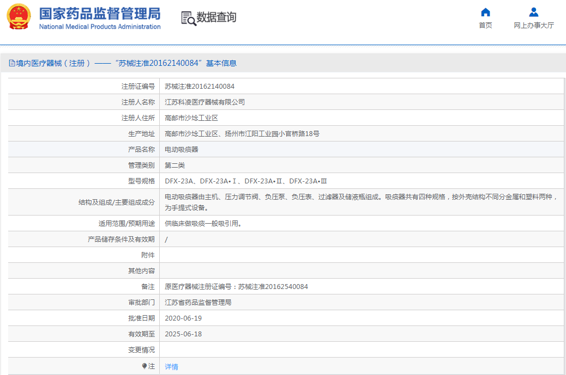
Task: Select expiry date 2025-06-18
Action: (x=183, y=334)
